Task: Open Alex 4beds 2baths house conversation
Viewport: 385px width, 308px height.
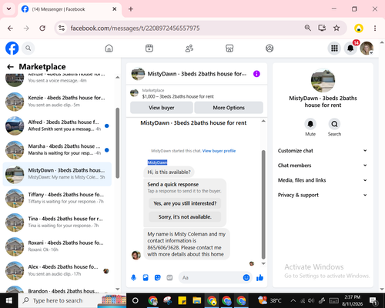Action: click(x=57, y=270)
